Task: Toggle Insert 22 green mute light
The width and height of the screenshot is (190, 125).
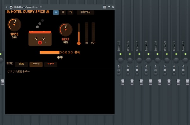Action: [x=185, y=54]
